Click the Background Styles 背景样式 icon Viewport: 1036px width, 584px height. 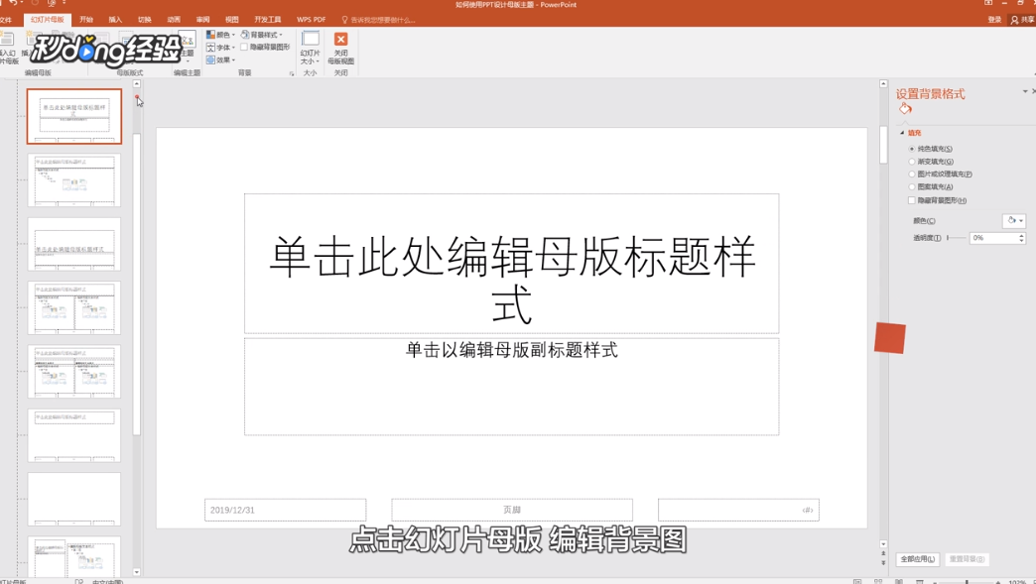pyautogui.click(x=245, y=35)
